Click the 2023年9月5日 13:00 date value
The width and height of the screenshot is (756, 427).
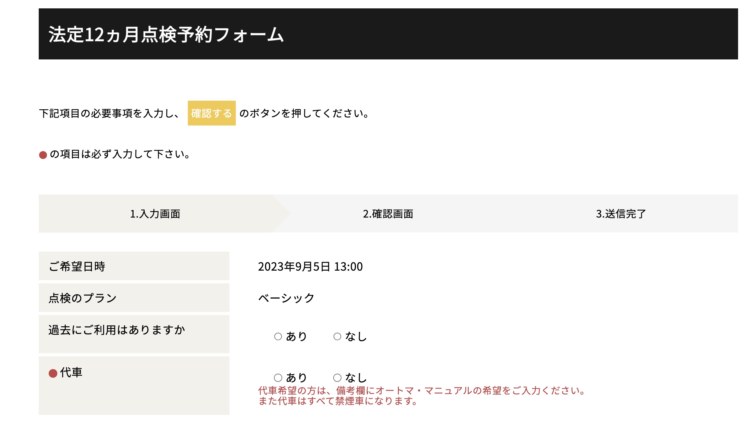tap(310, 267)
